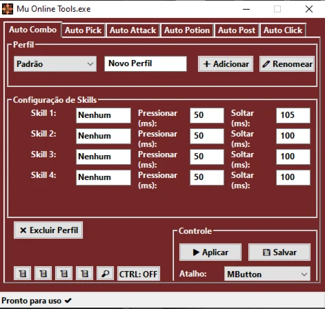The width and height of the screenshot is (325, 309).
Task: Click the Mu Online Tools title bar icon
Action: [x=8, y=9]
